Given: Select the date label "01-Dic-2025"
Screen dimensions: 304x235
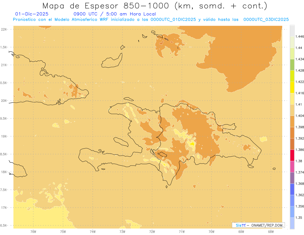Looking at the screenshot, I should (x=32, y=14).
